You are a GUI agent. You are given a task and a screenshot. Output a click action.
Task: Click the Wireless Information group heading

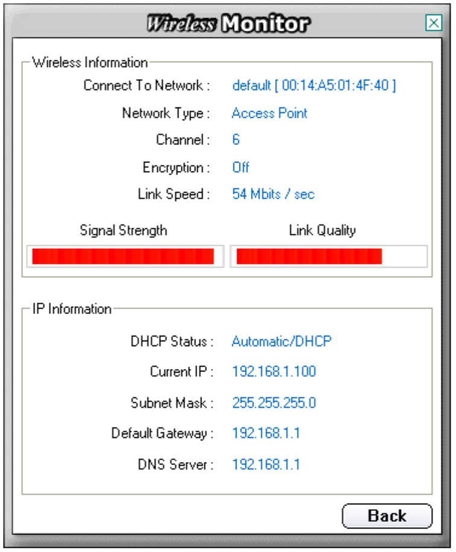[x=90, y=63]
